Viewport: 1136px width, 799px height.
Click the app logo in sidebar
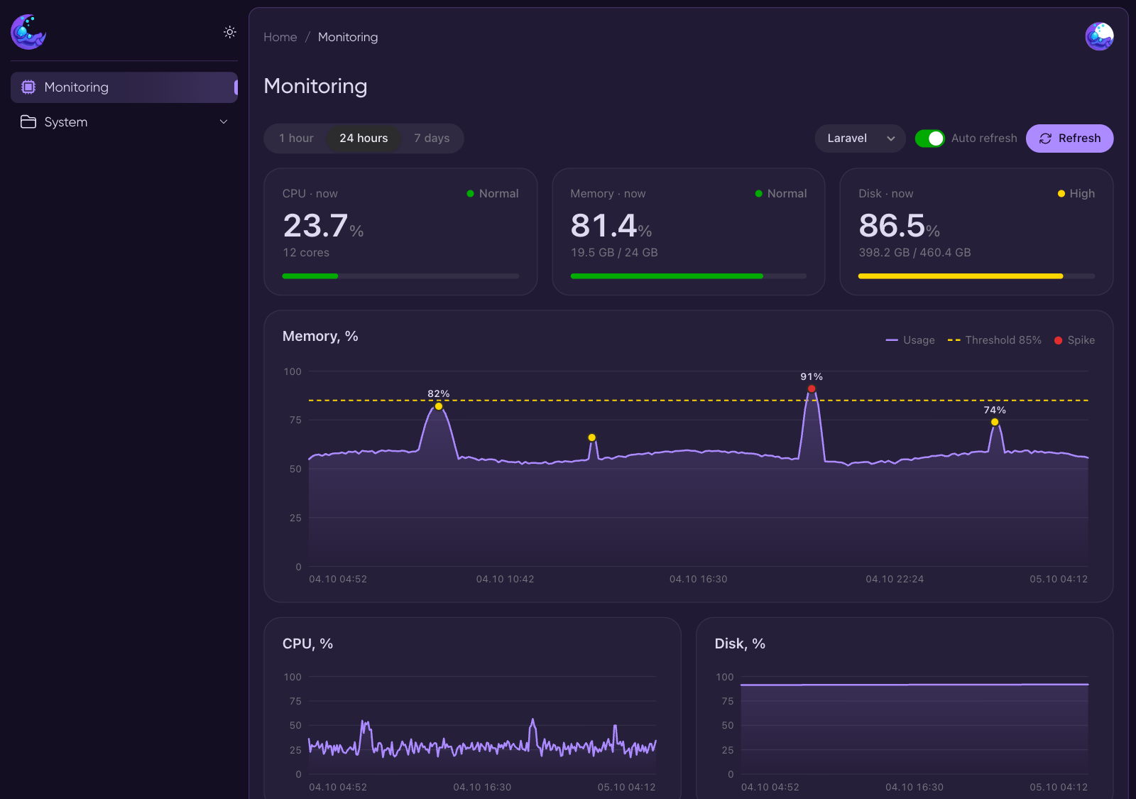[28, 32]
